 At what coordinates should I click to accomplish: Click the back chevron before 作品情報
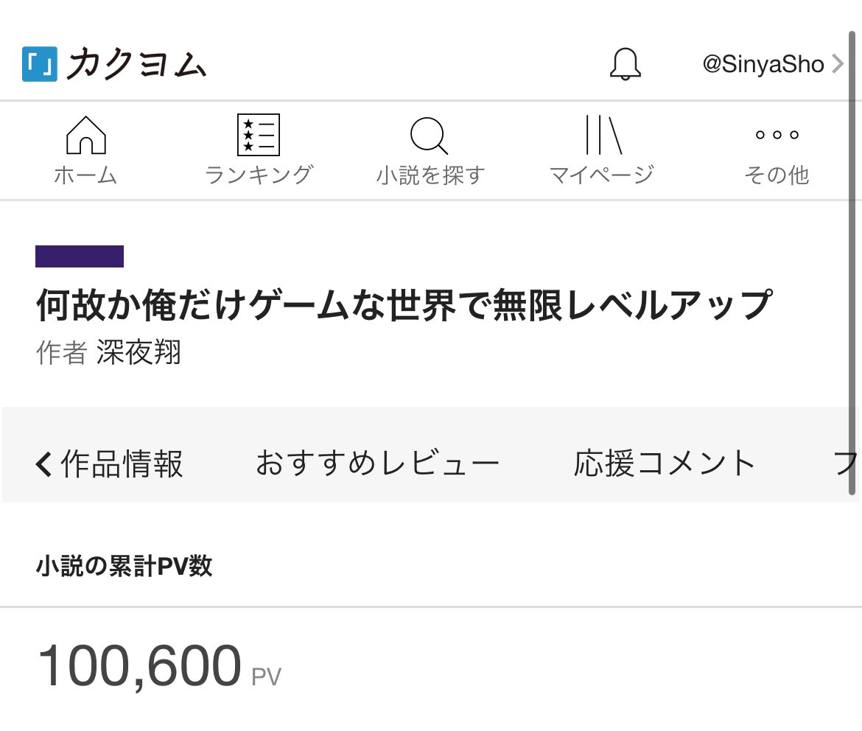(44, 464)
